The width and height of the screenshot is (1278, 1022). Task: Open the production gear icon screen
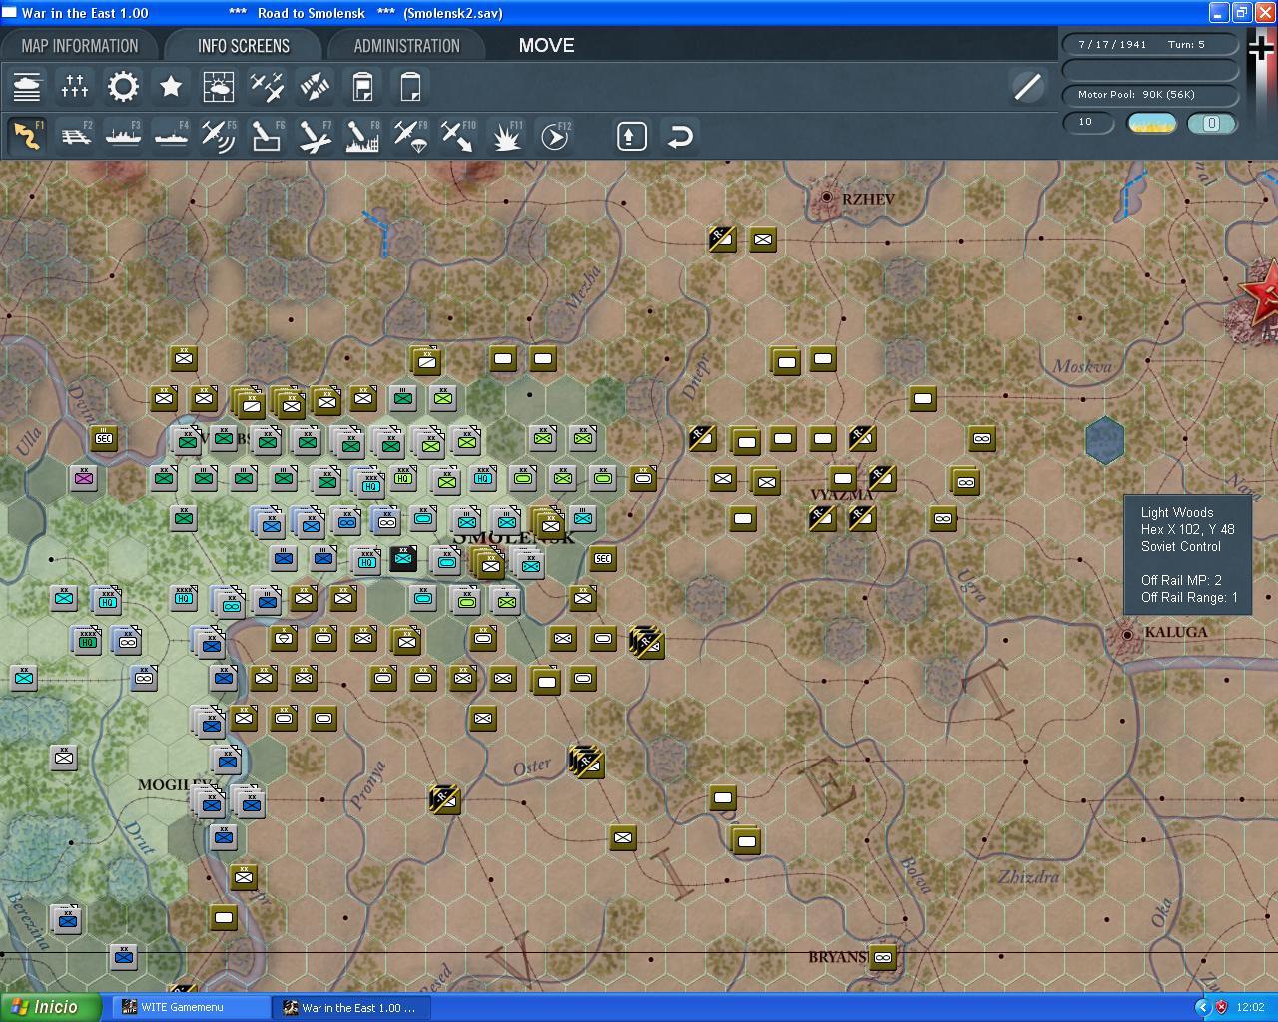(123, 87)
